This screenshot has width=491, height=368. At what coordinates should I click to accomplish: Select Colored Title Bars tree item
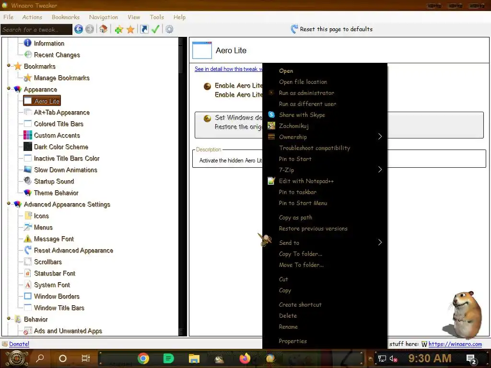pos(58,124)
